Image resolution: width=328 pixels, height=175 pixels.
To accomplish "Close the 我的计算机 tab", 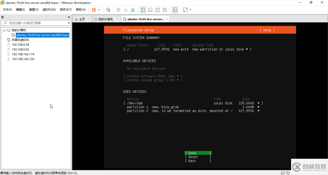I will coord(118,19).
